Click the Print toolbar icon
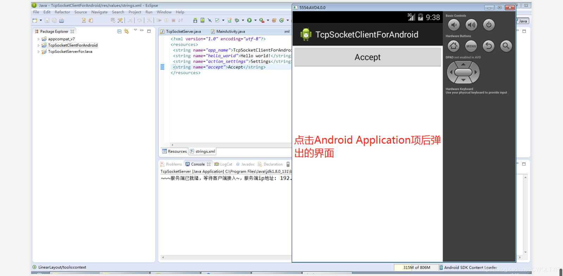The height and width of the screenshot is (276, 563). point(62,20)
